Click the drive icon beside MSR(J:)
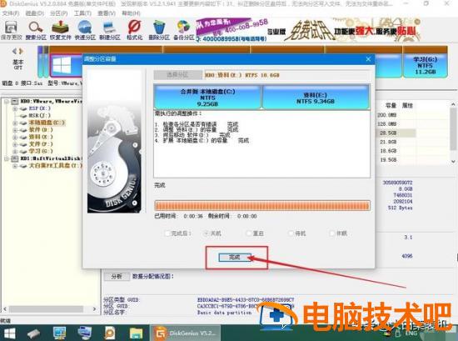Viewport: 458px width, 341px height. (23, 116)
